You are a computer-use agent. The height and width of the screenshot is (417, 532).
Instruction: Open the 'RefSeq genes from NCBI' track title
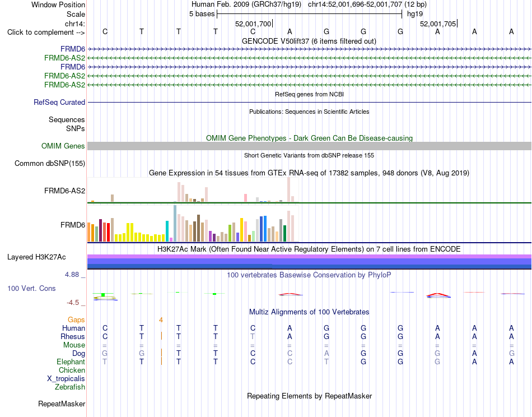(309, 94)
